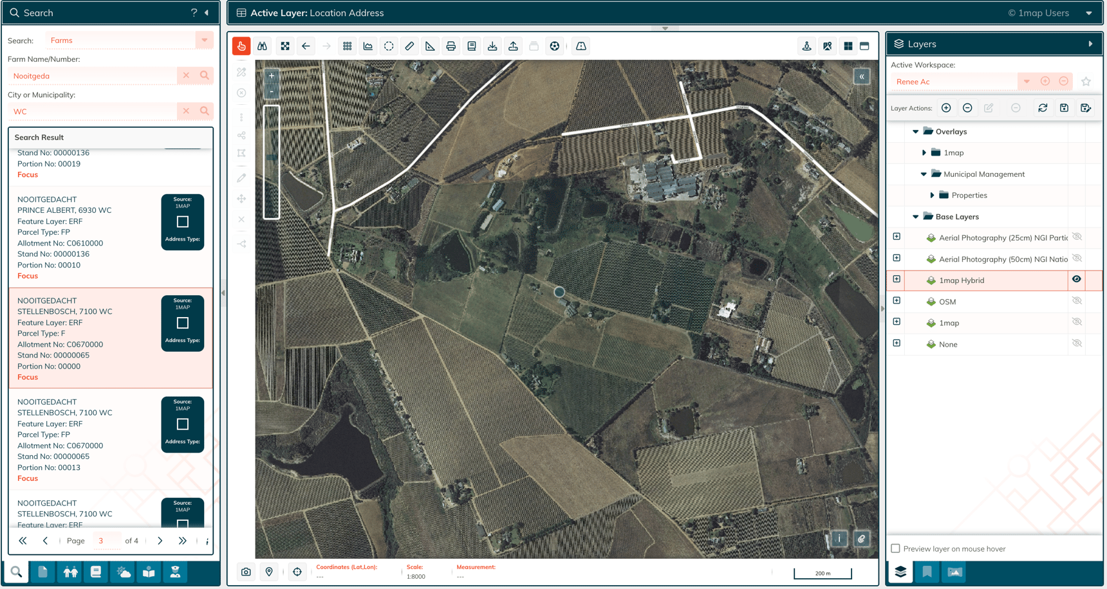This screenshot has width=1107, height=589.
Task: Save the workspace with the save icon
Action: (1064, 107)
